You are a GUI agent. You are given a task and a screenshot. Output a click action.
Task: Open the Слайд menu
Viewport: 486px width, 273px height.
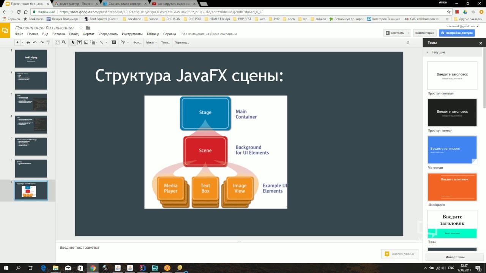coord(74,34)
